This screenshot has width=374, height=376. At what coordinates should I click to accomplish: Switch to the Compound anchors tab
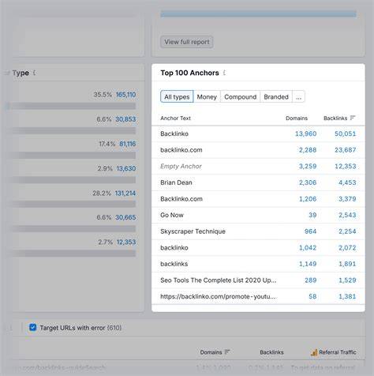pos(240,96)
